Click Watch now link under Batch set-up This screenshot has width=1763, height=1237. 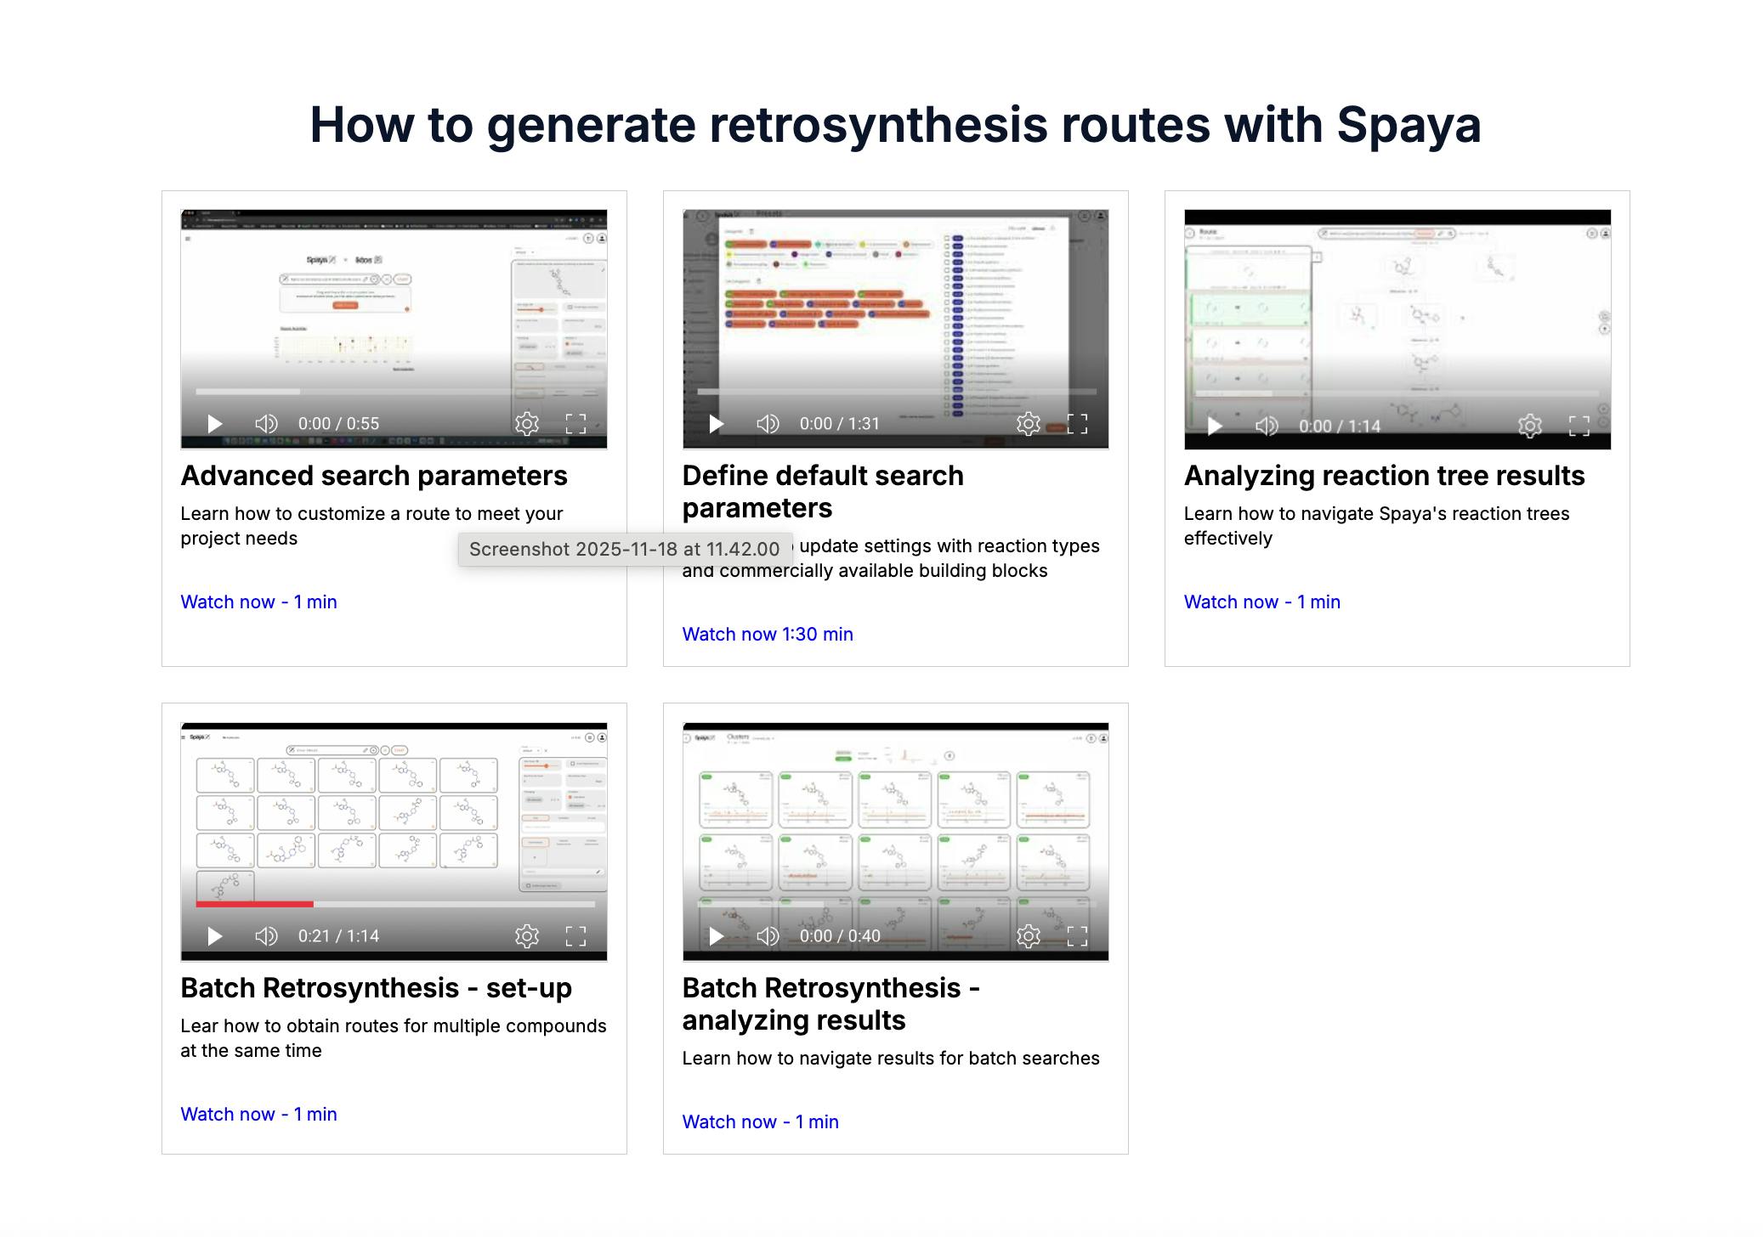point(258,1114)
